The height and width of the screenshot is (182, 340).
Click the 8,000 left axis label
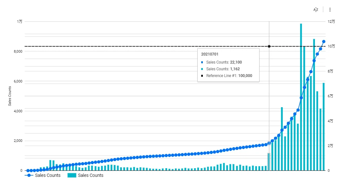pyautogui.click(x=18, y=51)
